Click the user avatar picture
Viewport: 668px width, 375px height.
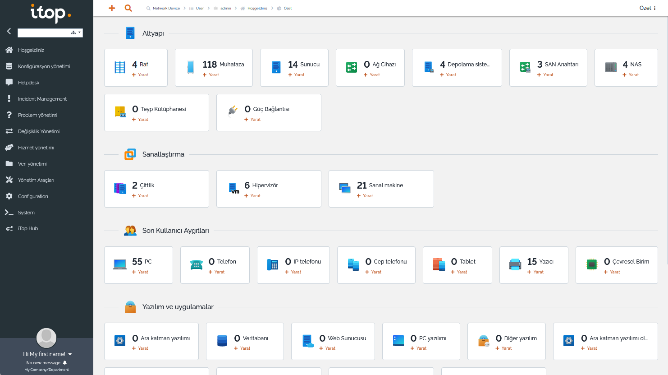46,338
